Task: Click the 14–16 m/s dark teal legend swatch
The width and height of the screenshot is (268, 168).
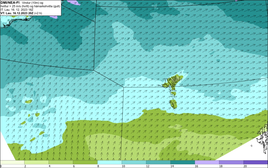Action: click(x=183, y=162)
